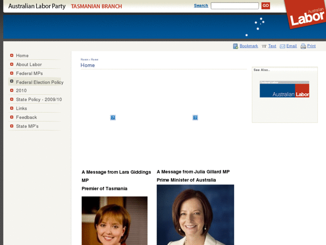The image size is (326, 245).
Task: Click the Australian Labor Party header title
Action: click(37, 6)
